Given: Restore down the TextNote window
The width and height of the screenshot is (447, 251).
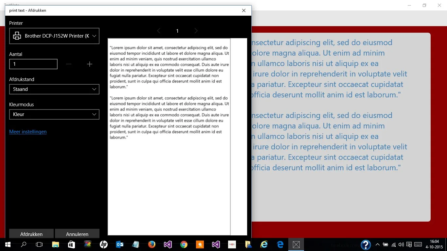Looking at the screenshot, I should (424, 5).
